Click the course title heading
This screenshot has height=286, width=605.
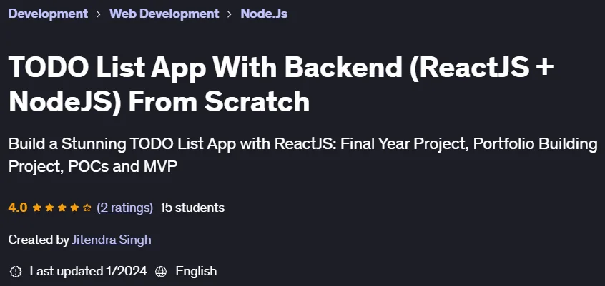pyautogui.click(x=281, y=85)
